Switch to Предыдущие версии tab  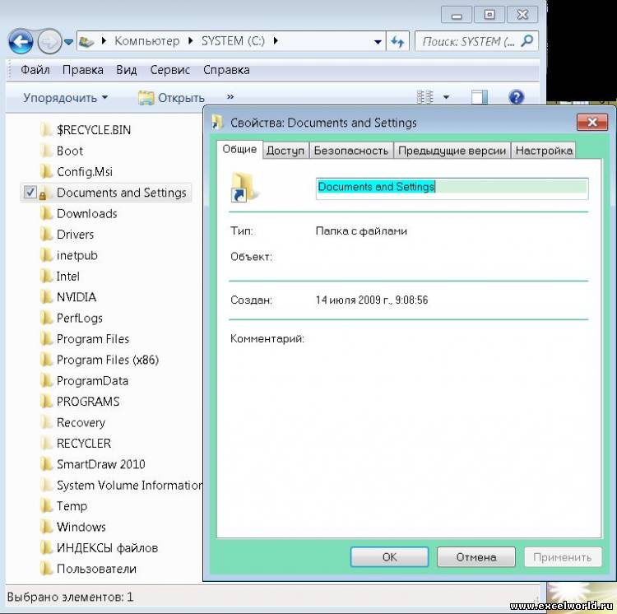click(452, 151)
